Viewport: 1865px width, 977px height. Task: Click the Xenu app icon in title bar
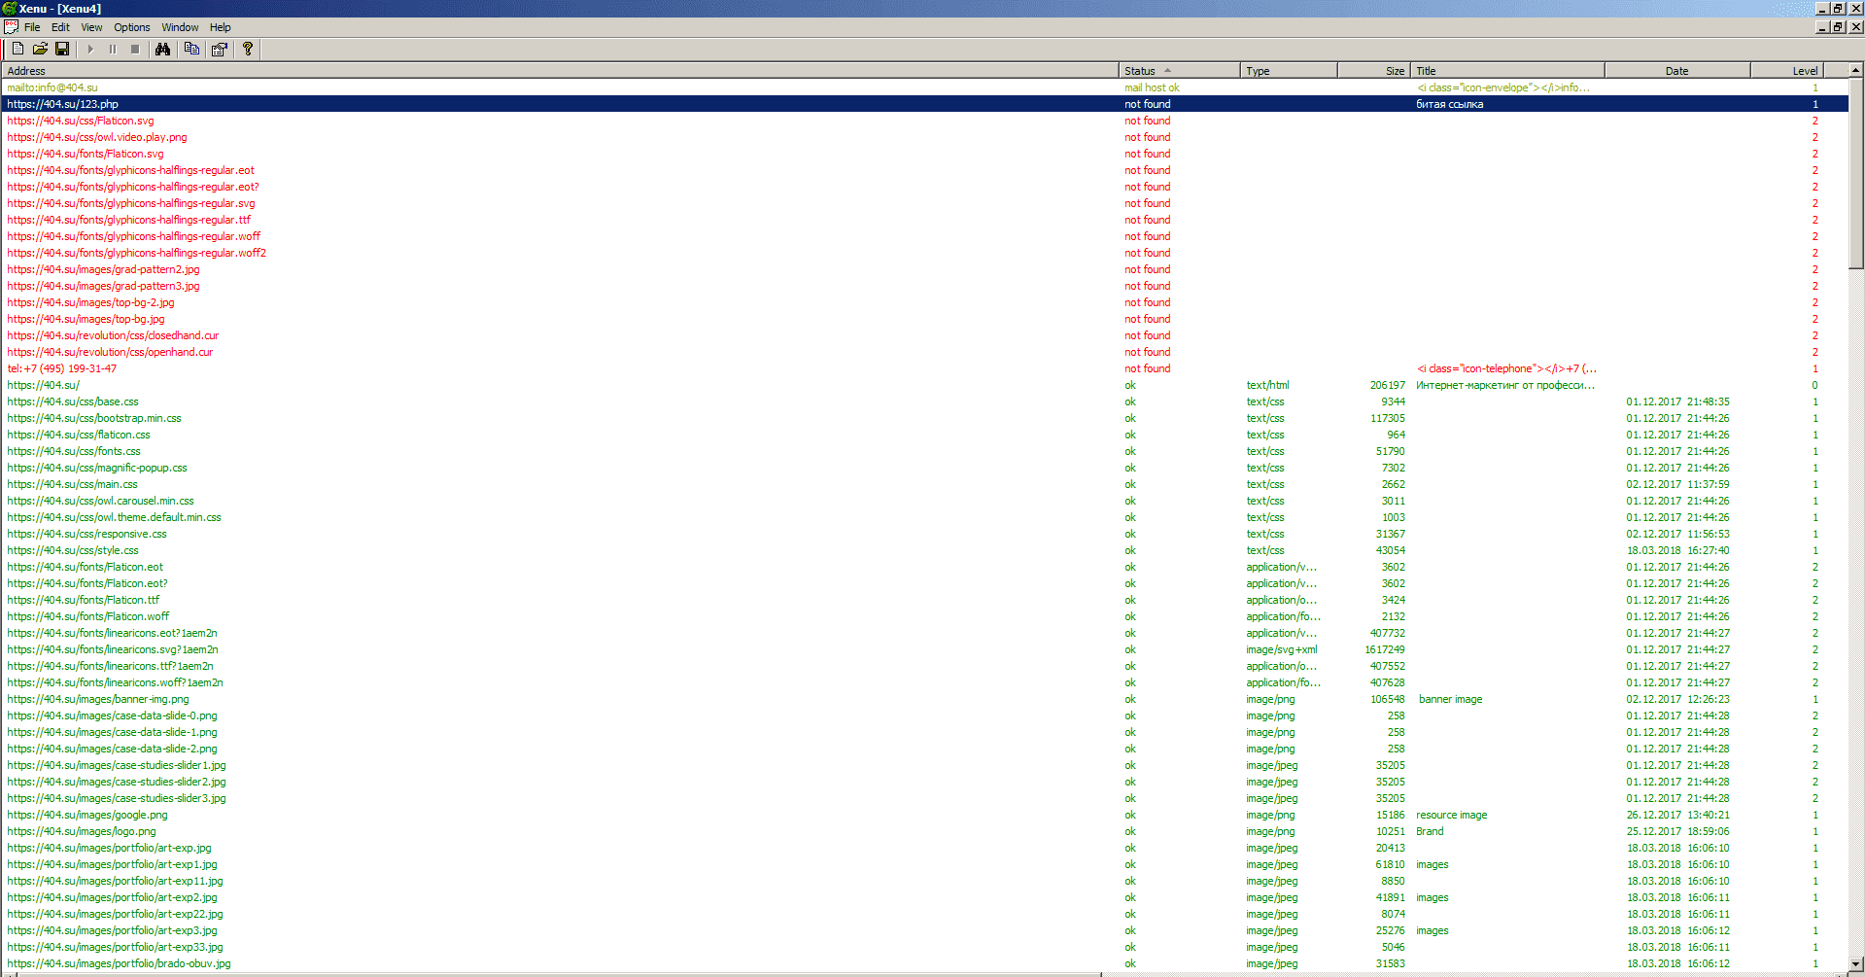click(10, 9)
